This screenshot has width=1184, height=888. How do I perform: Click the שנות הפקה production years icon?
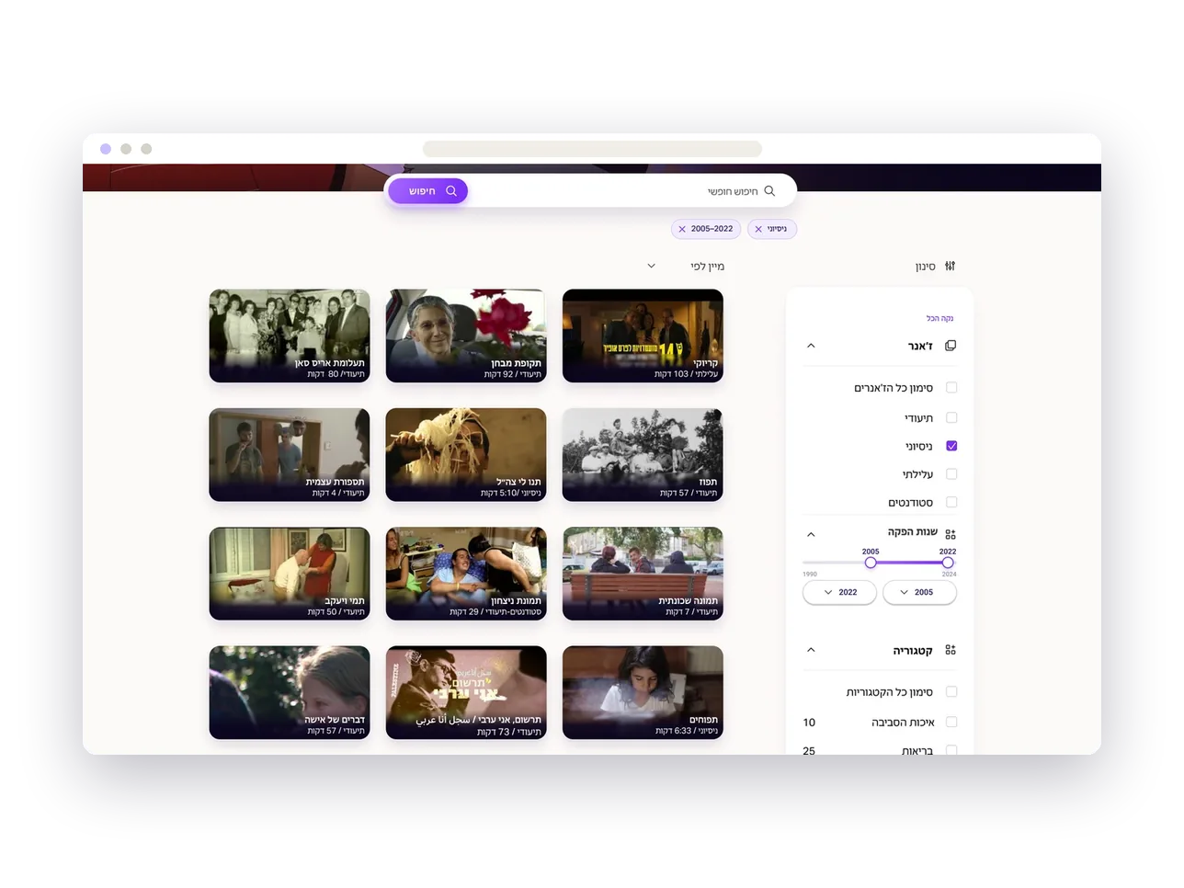[951, 534]
